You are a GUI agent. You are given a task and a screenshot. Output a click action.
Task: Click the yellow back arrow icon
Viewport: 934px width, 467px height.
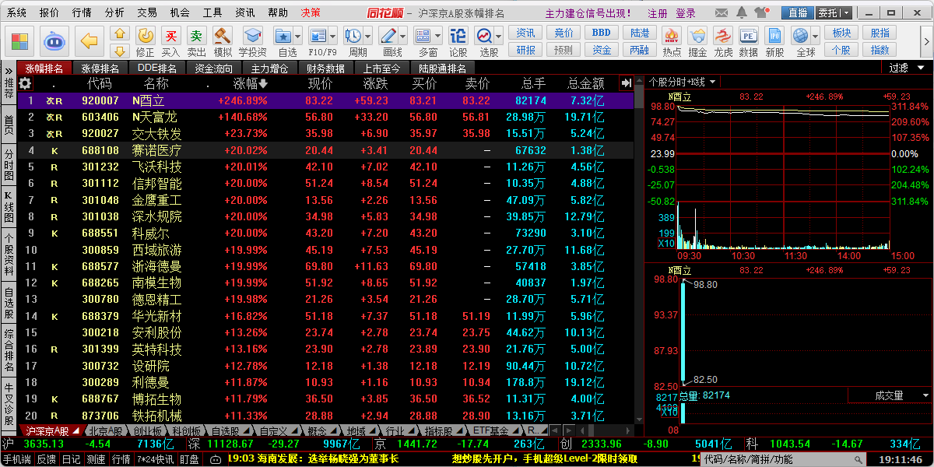(91, 40)
